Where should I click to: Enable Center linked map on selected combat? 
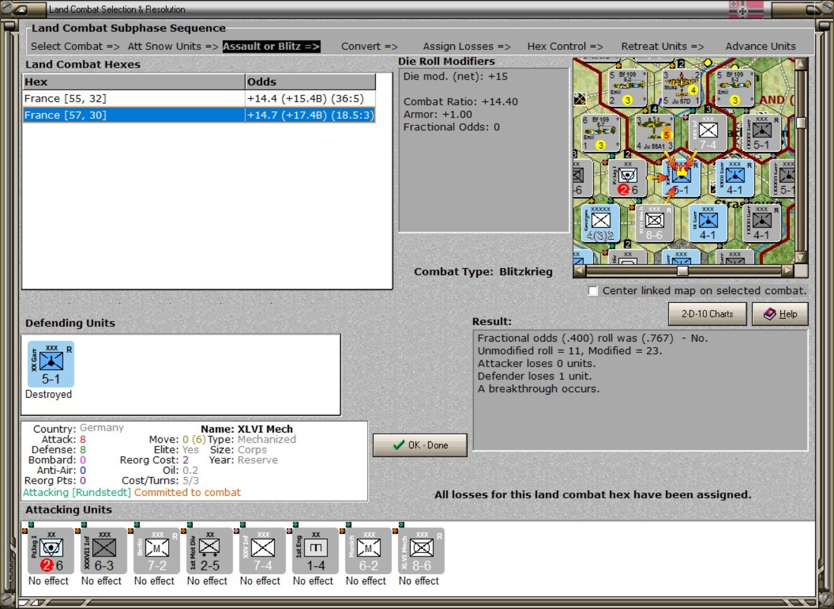click(593, 291)
